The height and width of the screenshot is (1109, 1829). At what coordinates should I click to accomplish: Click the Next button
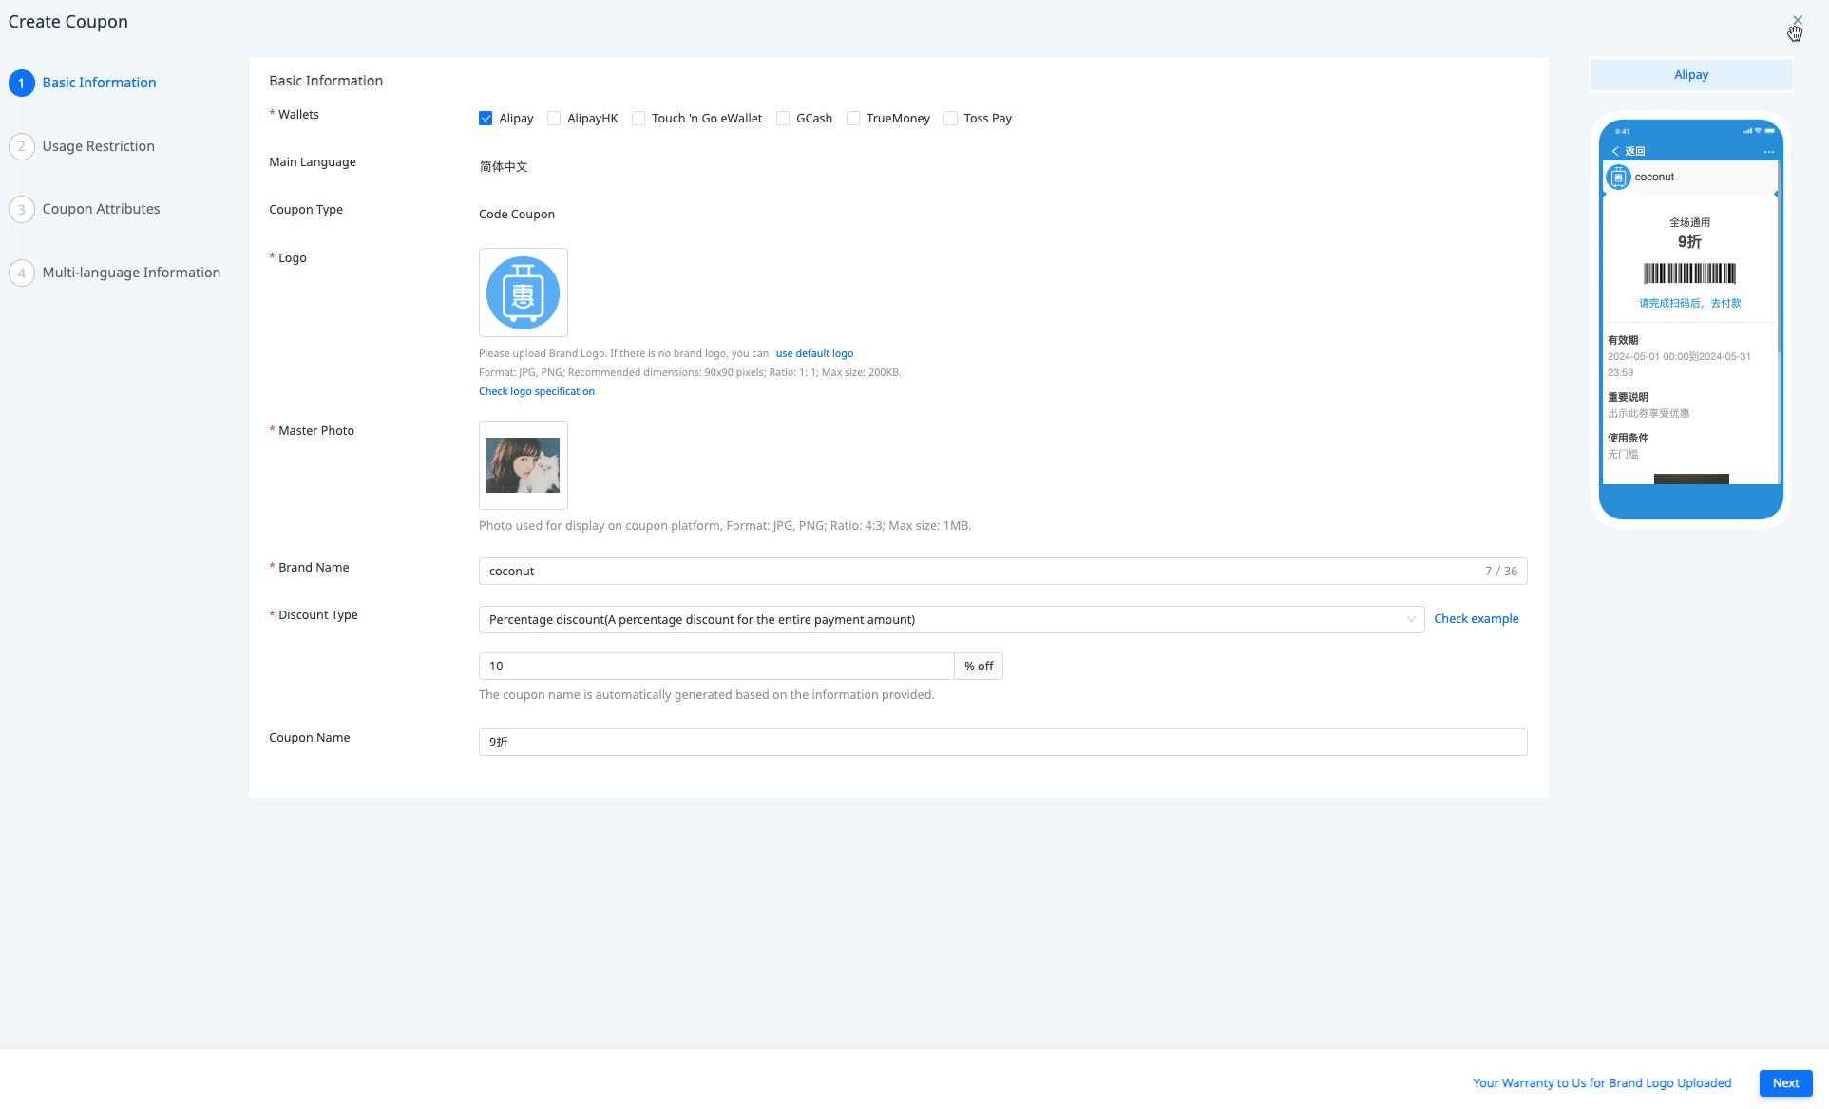coord(1785,1082)
